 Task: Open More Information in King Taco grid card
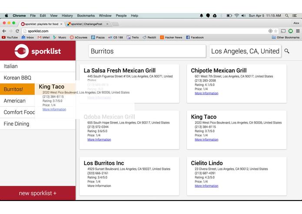click(206, 139)
